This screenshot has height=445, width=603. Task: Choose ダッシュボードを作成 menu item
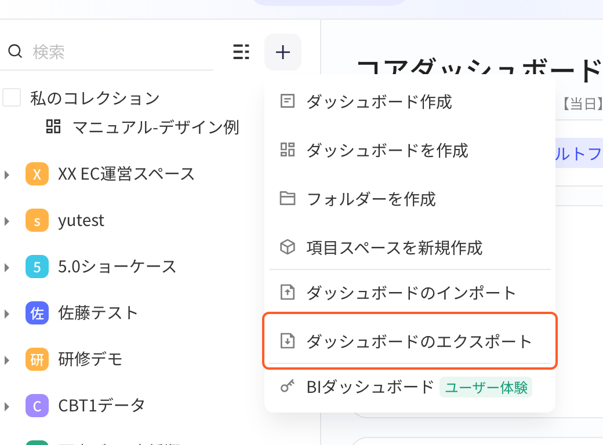click(410, 150)
